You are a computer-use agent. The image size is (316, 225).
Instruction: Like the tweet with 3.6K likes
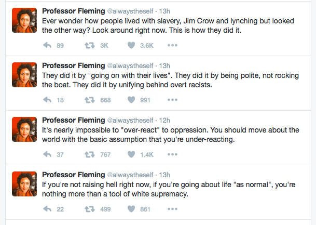pyautogui.click(x=132, y=45)
